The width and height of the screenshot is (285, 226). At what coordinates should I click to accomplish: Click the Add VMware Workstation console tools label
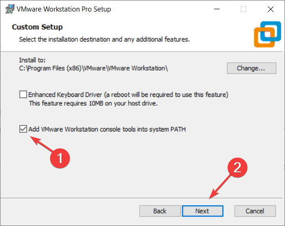click(107, 129)
